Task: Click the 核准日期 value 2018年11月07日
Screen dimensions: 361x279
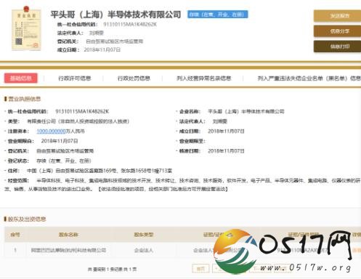Action: [x=226, y=151]
